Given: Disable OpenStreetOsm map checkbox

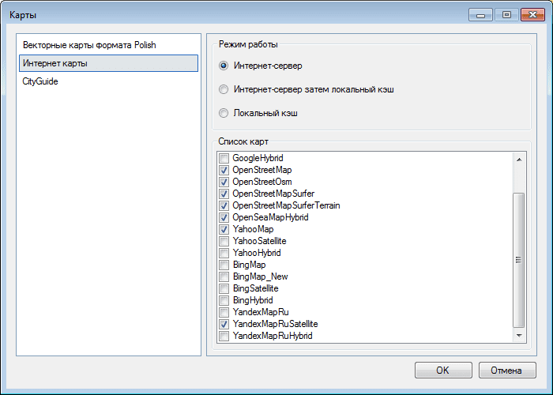Looking at the screenshot, I should pos(224,182).
